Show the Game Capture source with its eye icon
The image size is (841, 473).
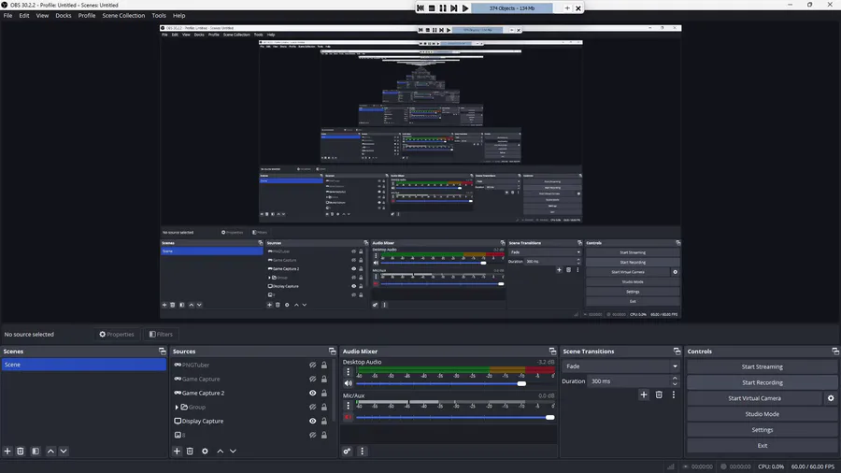click(313, 379)
